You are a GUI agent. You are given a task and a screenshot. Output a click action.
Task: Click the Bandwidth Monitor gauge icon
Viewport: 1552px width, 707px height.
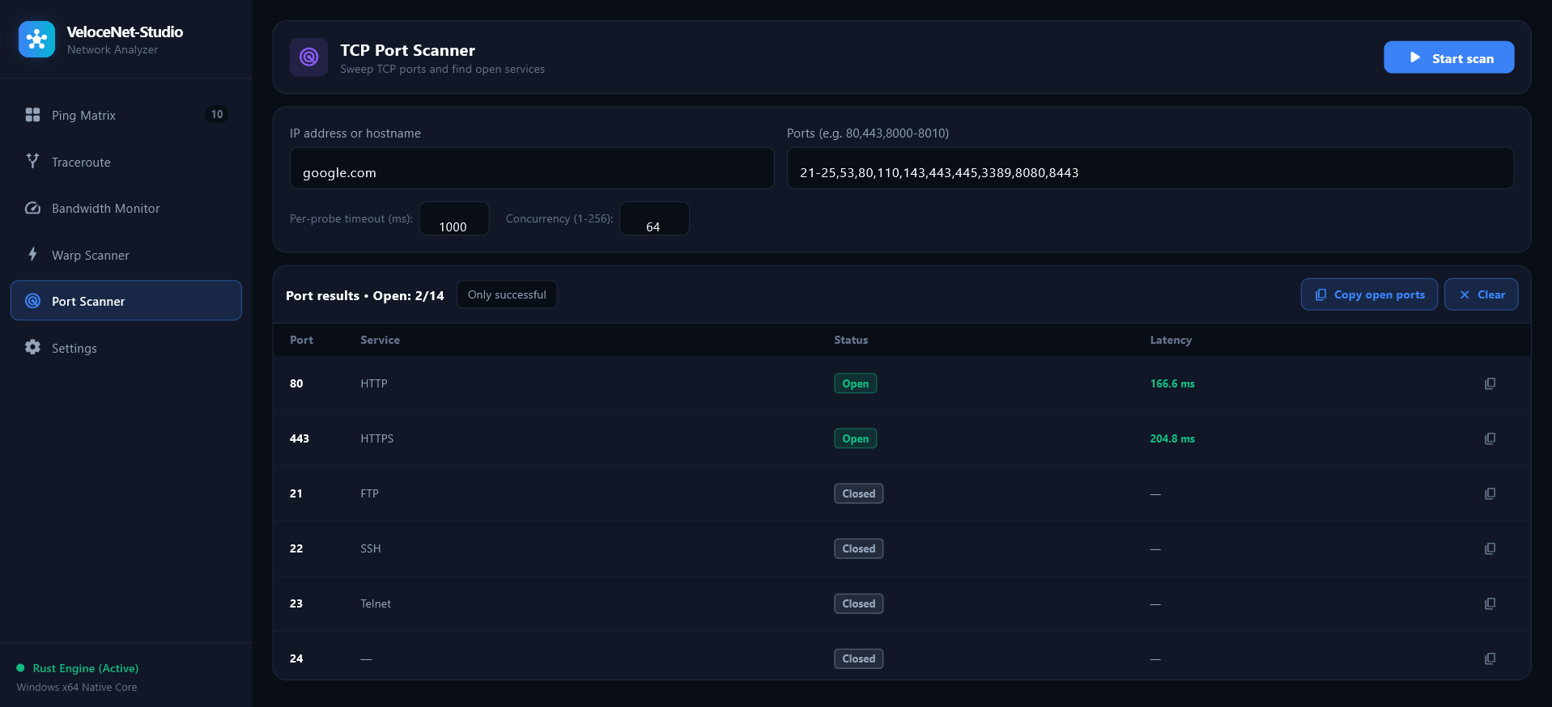[x=32, y=208]
